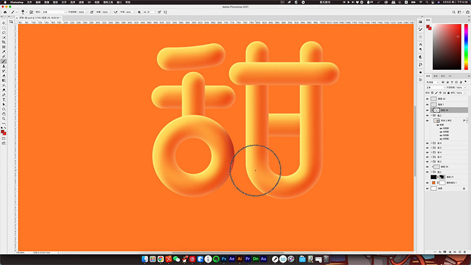Image resolution: width=471 pixels, height=265 pixels.
Task: Open smoothing options gear icon
Action: pos(139,12)
